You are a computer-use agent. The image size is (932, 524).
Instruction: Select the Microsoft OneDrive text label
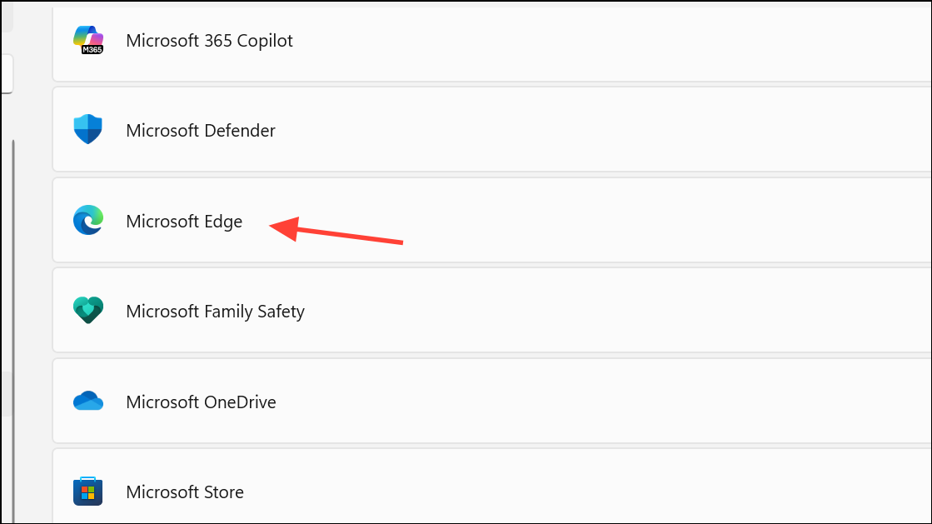201,402
